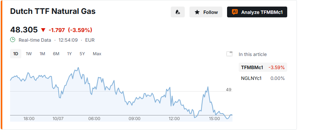Click the add alert bell icon

point(178,12)
